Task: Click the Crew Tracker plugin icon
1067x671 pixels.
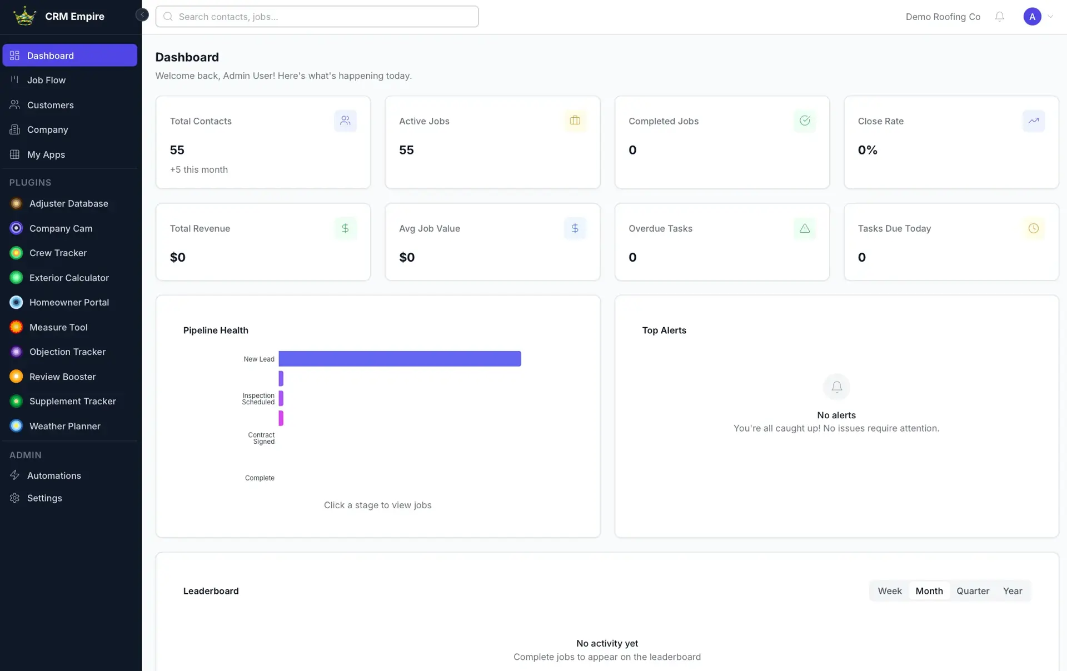Action: pos(16,253)
